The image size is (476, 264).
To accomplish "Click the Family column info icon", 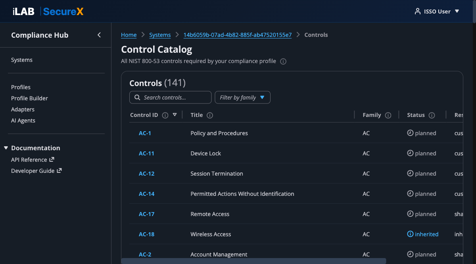I will [388, 115].
